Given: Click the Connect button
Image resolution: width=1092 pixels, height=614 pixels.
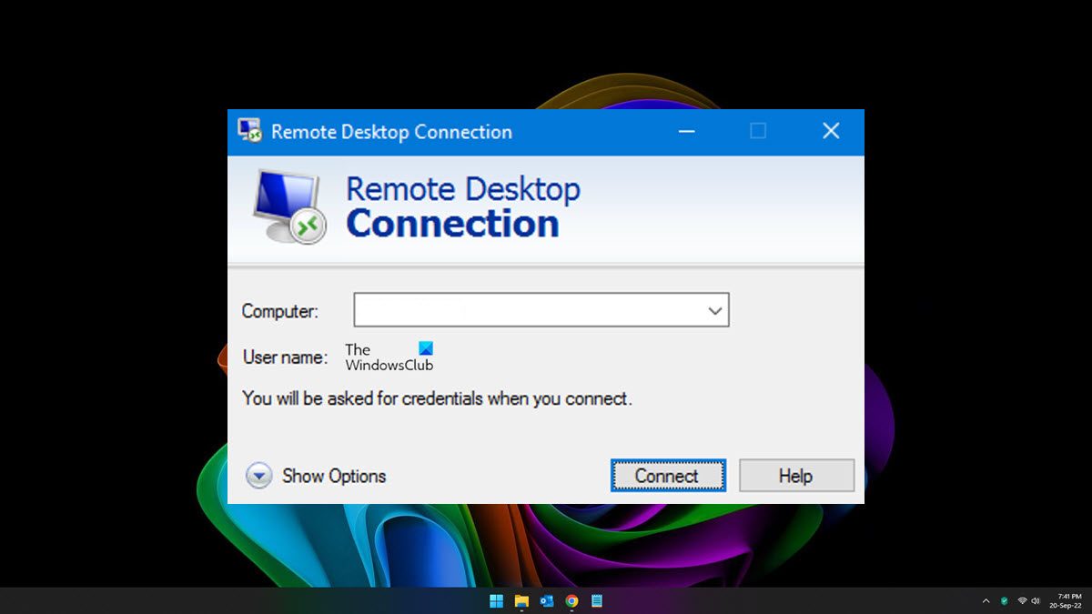Looking at the screenshot, I should (x=668, y=476).
